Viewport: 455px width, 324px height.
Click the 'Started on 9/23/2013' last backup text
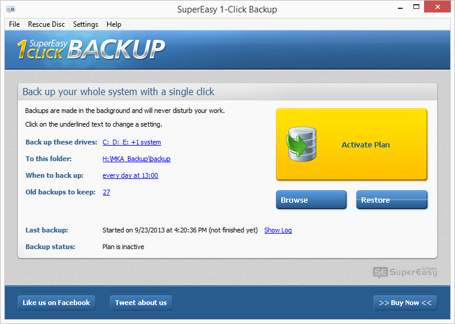(x=180, y=230)
